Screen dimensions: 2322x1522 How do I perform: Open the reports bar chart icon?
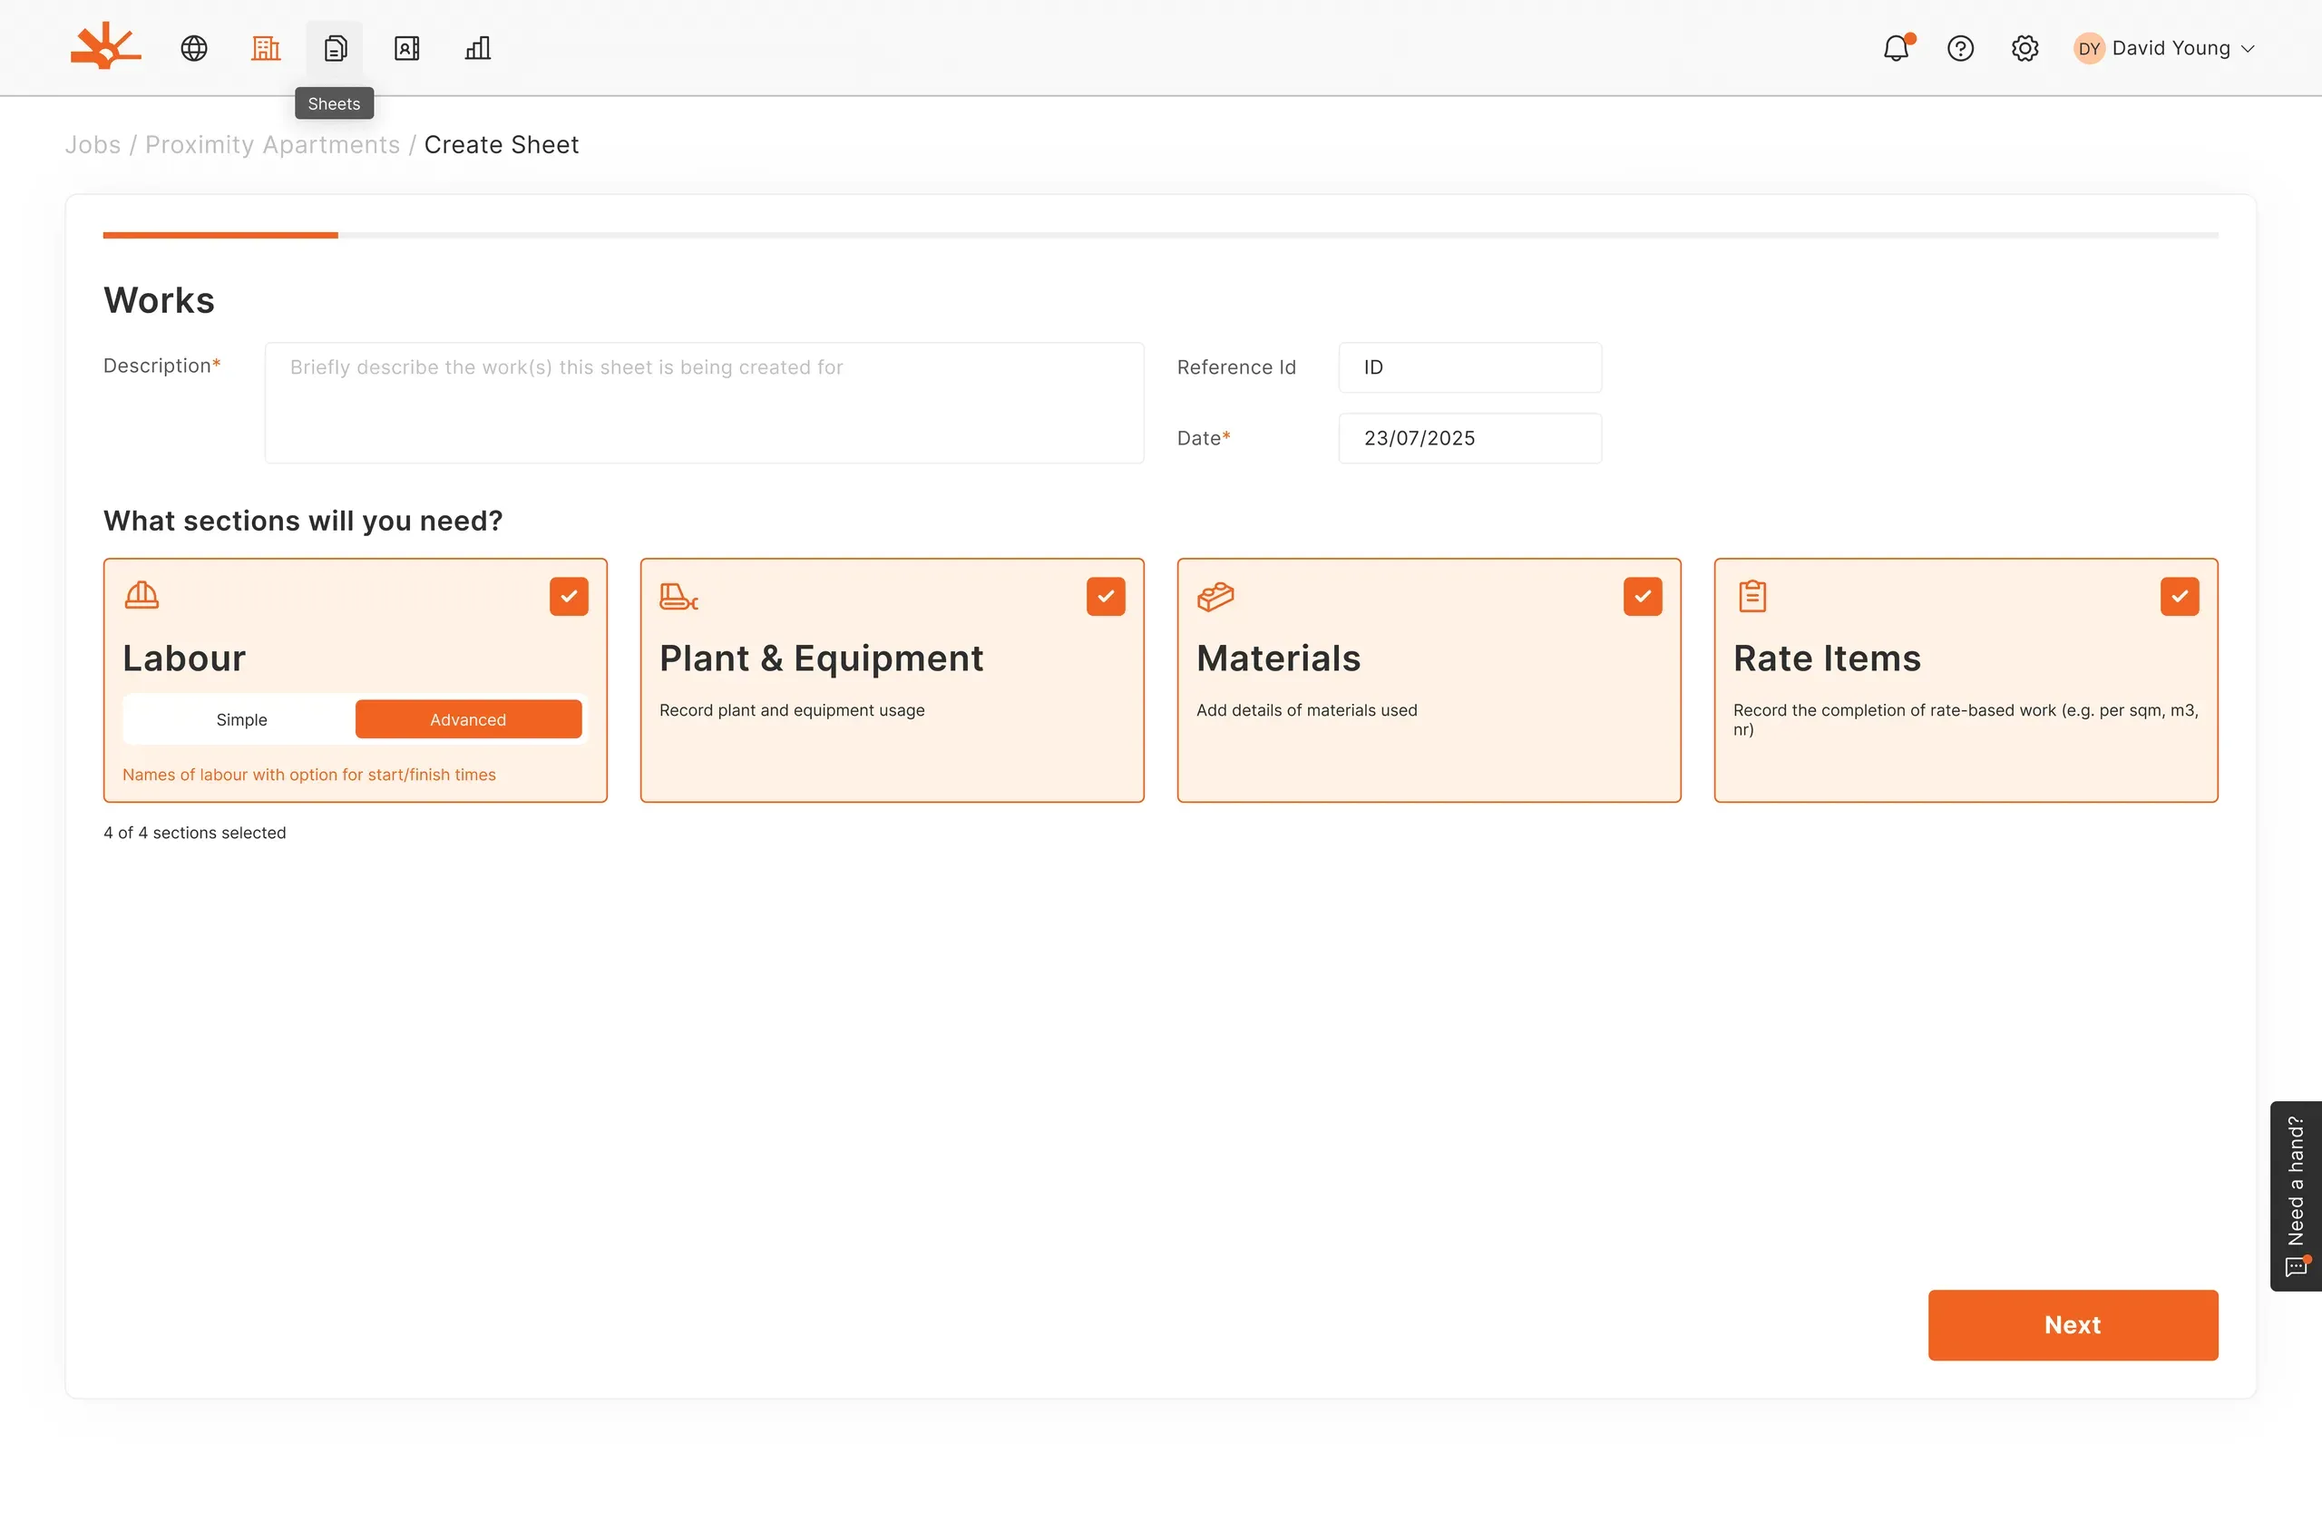pos(478,48)
